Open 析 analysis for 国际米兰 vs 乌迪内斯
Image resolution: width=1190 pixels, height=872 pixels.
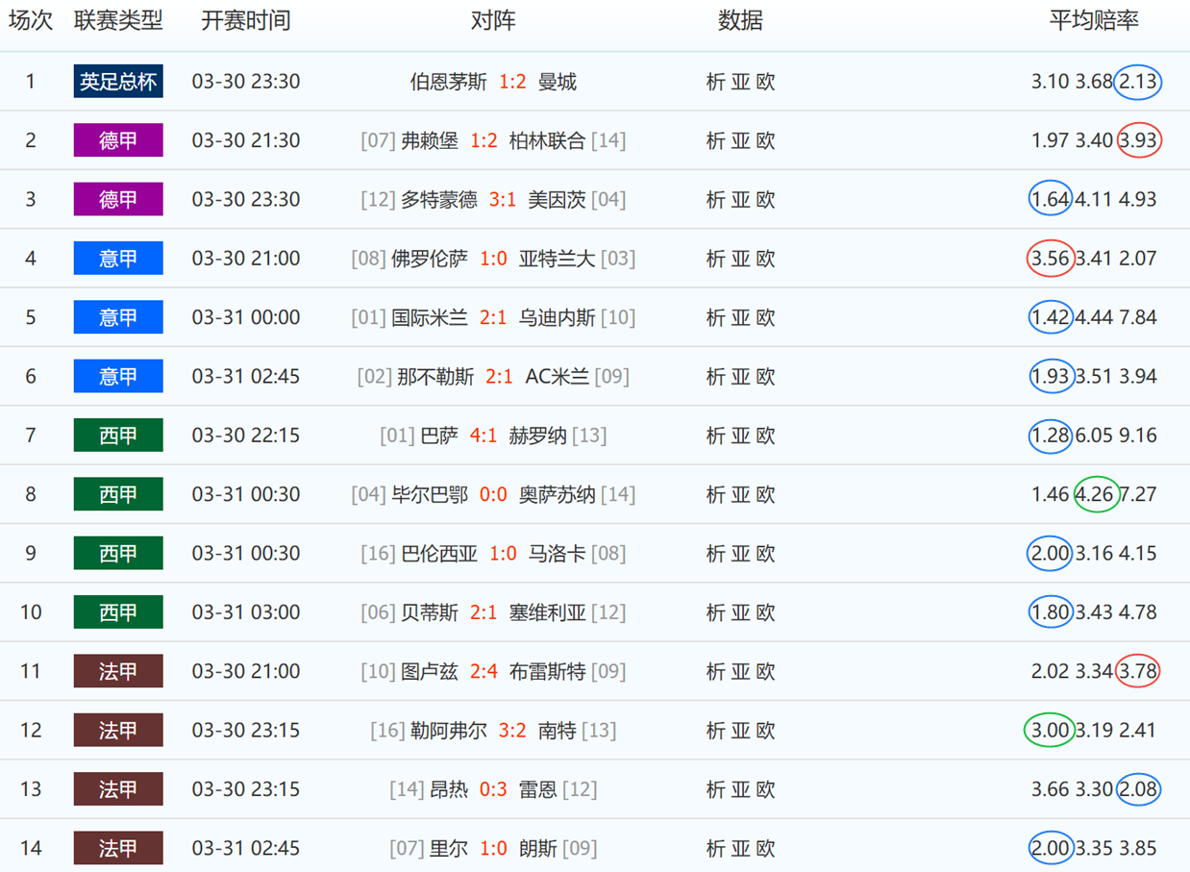coord(715,317)
